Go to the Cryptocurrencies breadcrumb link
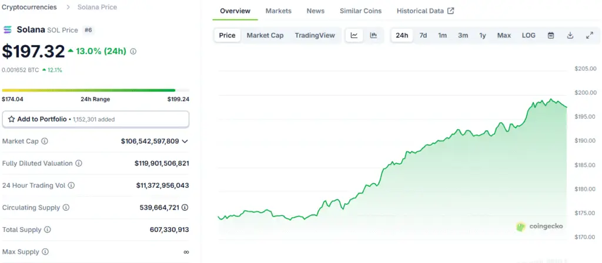The height and width of the screenshot is (263, 602). click(29, 7)
